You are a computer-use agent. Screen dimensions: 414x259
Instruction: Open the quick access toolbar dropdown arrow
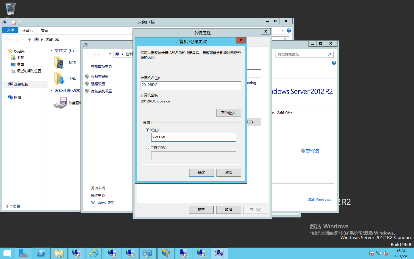click(26, 22)
